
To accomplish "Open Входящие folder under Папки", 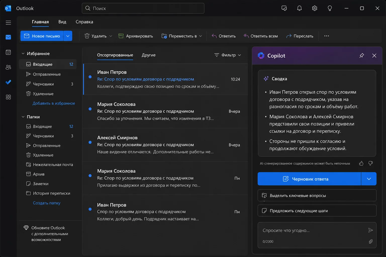I will pyautogui.click(x=48, y=126).
